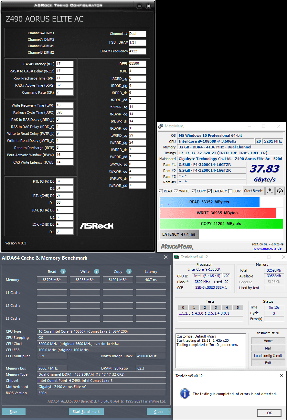Click the CAS Write Latency (tCWL) field
Viewport: 287px width, 420px height.
click(65, 162)
